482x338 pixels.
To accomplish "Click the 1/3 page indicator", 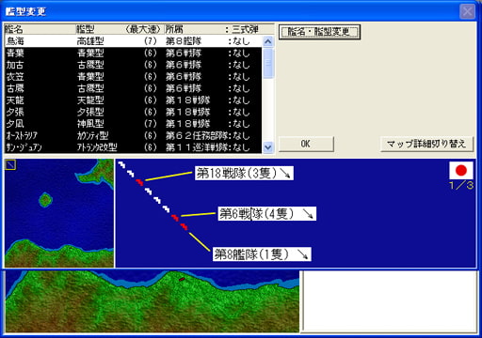I will pos(461,185).
